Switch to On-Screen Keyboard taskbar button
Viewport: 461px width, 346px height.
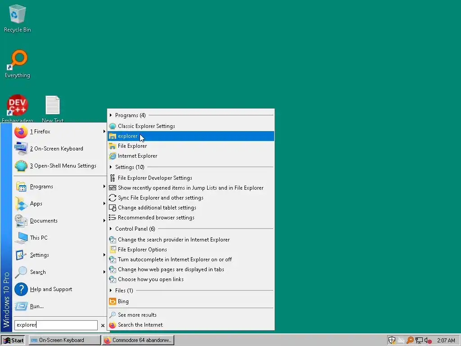coord(65,340)
